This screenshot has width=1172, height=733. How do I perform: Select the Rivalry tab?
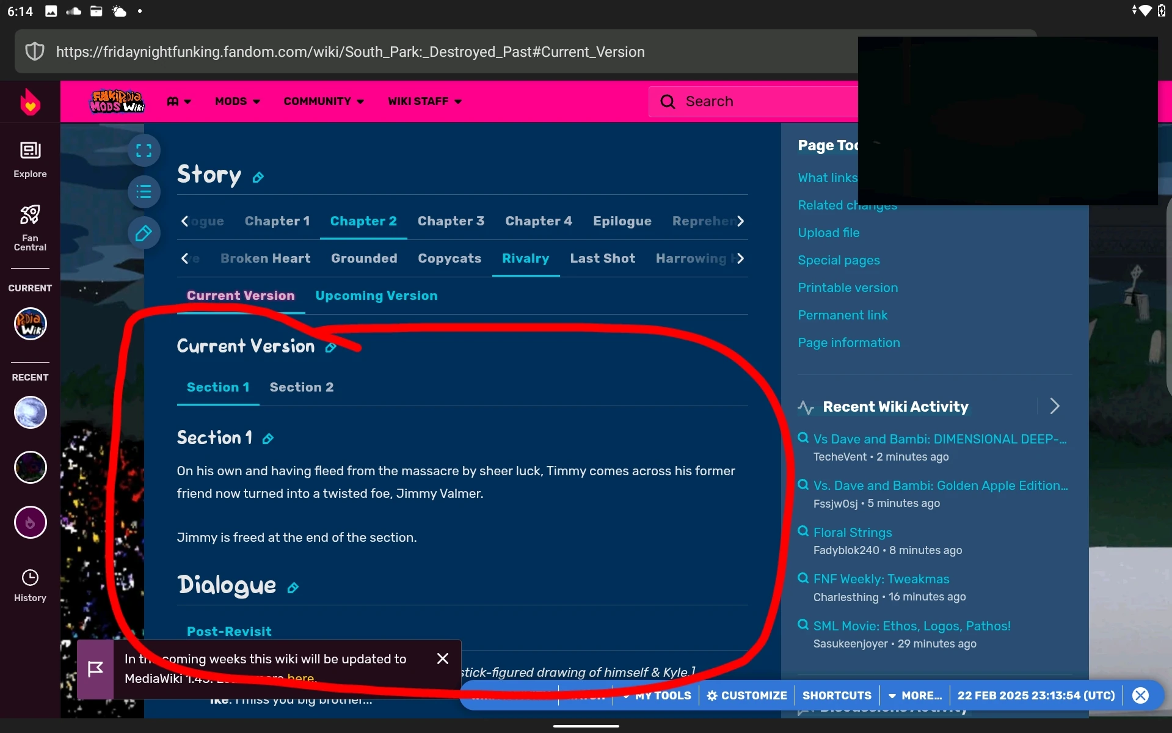(526, 258)
